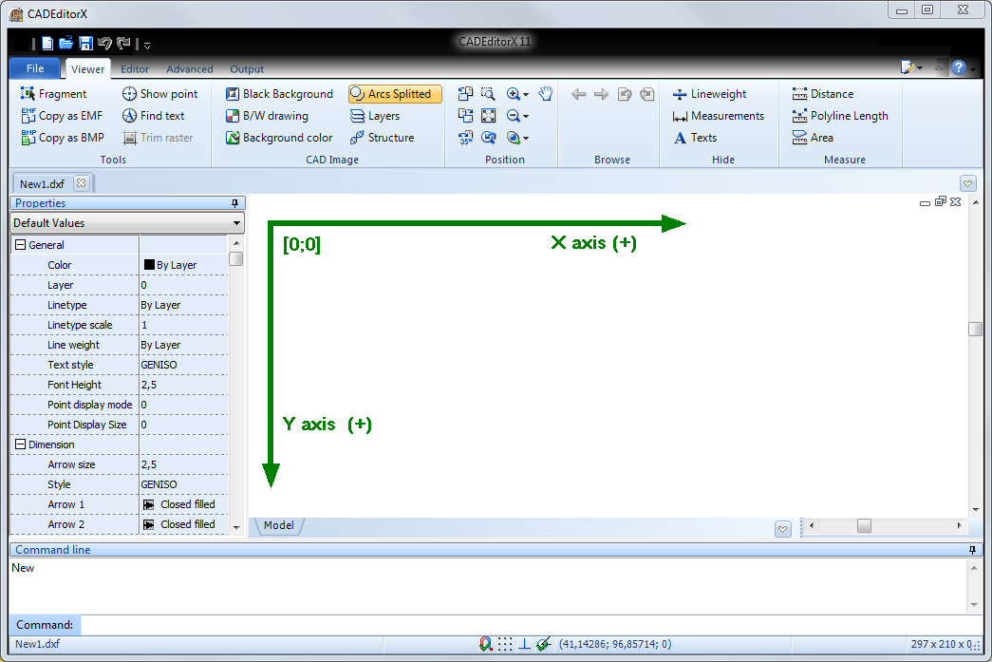Collapse the General properties section

tap(20, 245)
